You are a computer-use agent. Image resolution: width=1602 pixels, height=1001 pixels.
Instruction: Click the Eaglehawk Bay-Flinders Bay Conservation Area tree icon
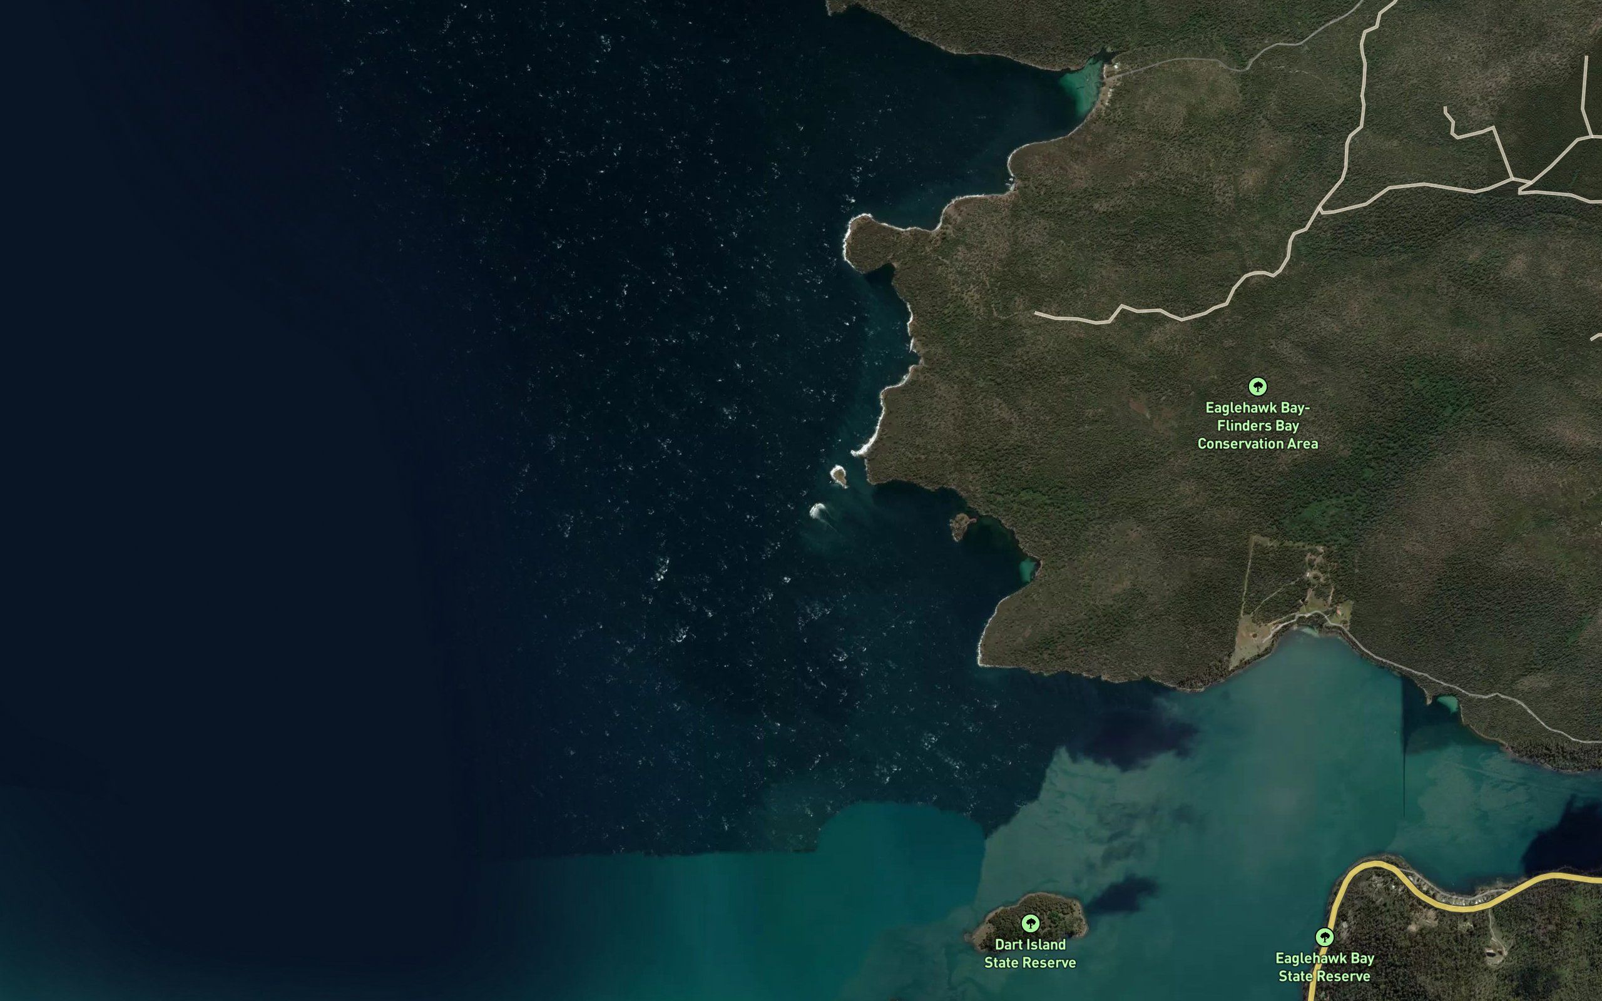(1257, 386)
